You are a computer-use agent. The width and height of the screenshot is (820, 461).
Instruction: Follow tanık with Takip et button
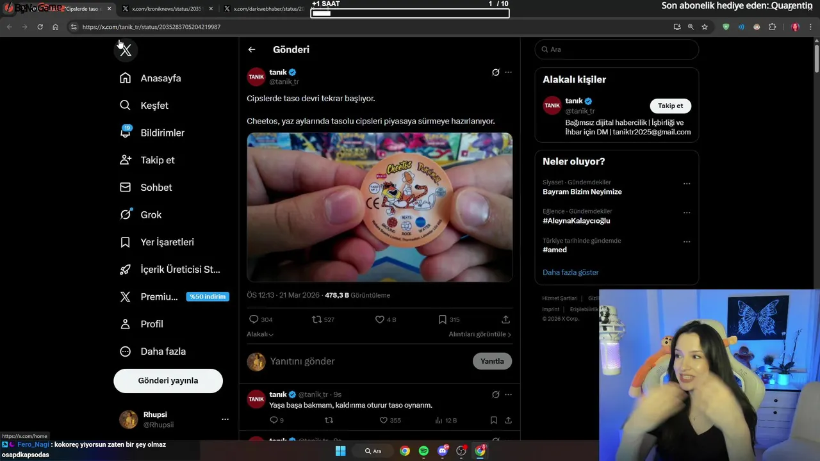pyautogui.click(x=670, y=106)
